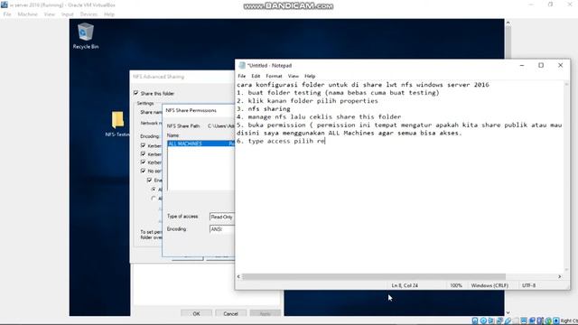The image size is (578, 325).
Task: Click the VirtualBox icon in the title bar
Action: click(5, 5)
